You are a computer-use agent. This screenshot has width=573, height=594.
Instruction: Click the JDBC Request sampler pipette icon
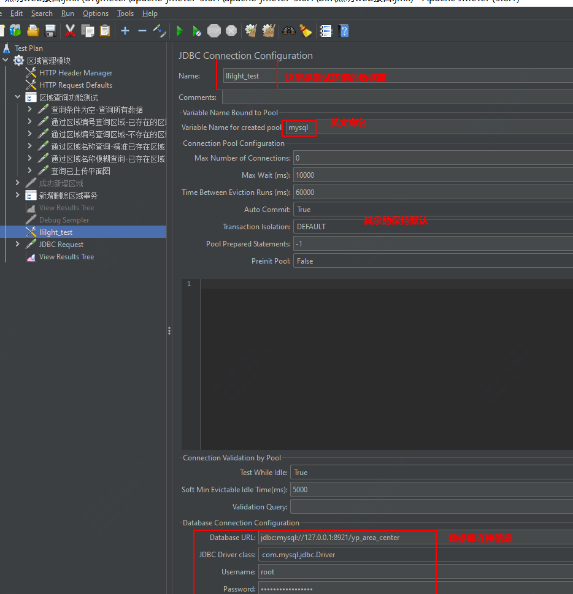pos(31,244)
